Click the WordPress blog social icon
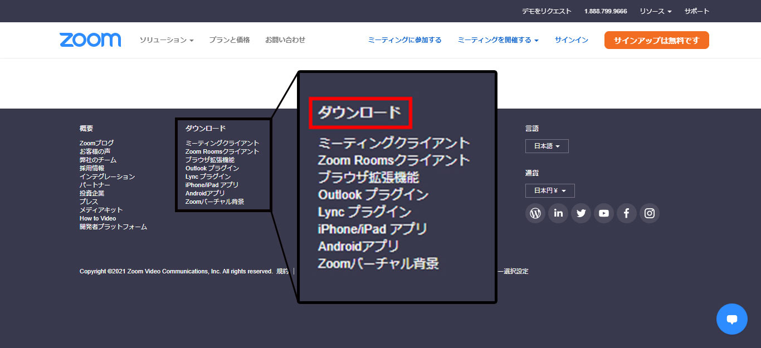Screen dimensions: 761x348 (x=535, y=213)
